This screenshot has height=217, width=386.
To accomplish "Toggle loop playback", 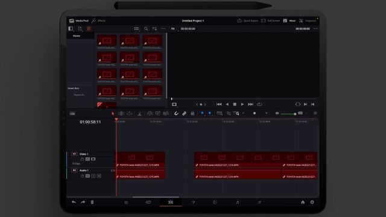I will pyautogui.click(x=259, y=104).
